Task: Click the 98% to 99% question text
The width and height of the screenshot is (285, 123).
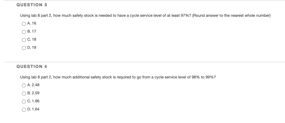Action: [118, 77]
